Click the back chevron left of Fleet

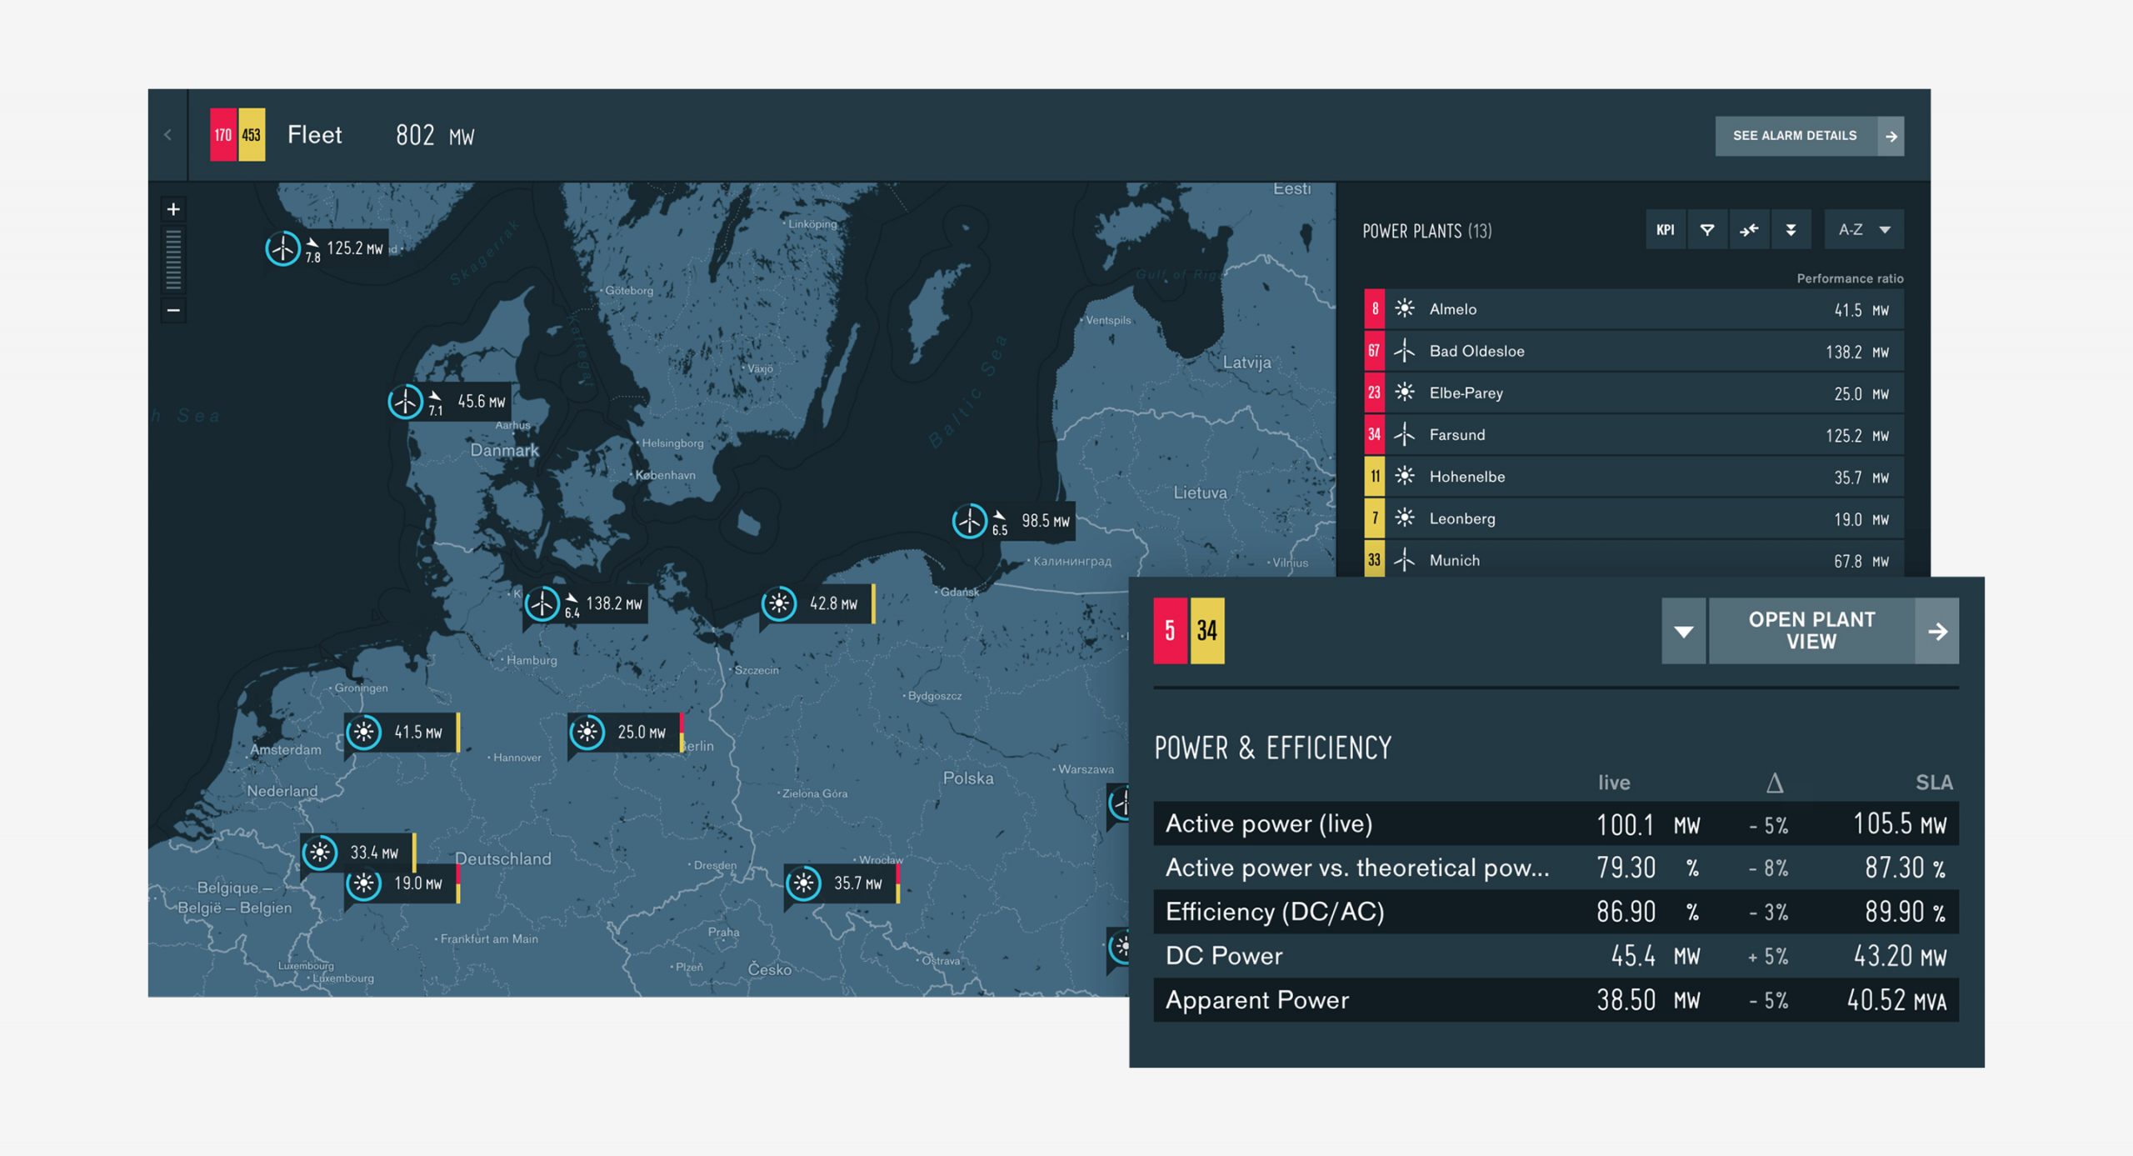click(x=167, y=135)
